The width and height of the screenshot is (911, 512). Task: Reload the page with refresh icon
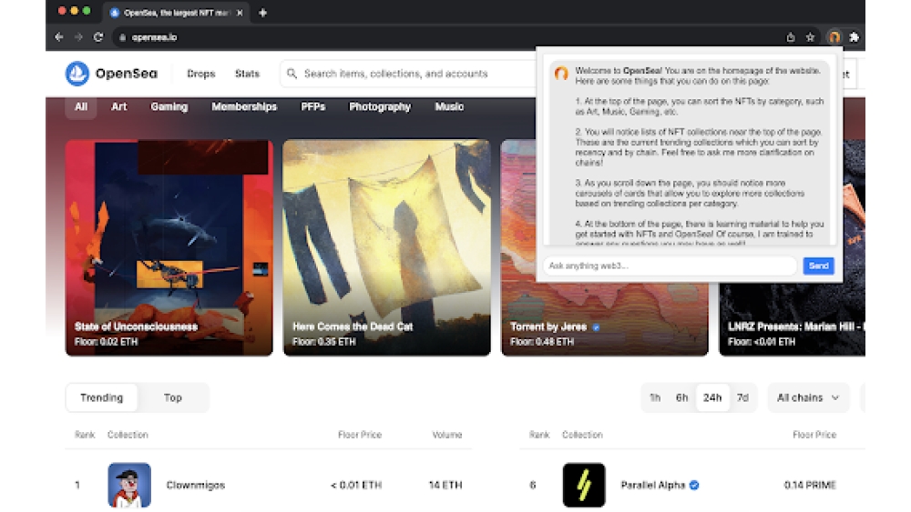pyautogui.click(x=98, y=37)
